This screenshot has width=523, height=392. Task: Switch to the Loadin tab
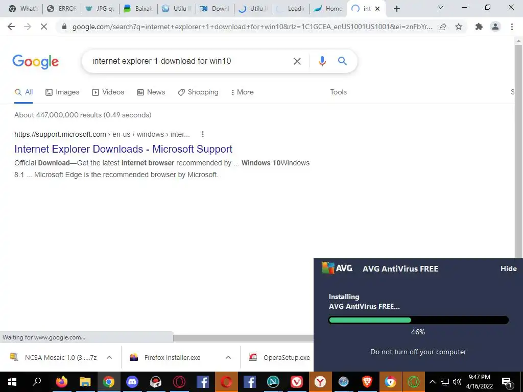(x=291, y=9)
